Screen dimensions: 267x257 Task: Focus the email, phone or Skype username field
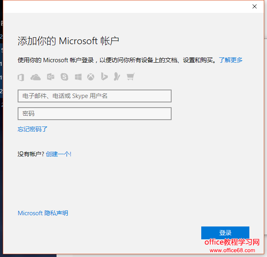tap(95, 96)
